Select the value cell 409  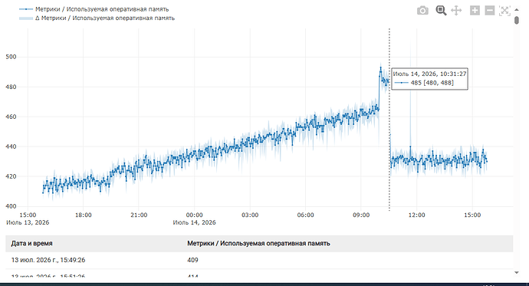click(x=192, y=260)
